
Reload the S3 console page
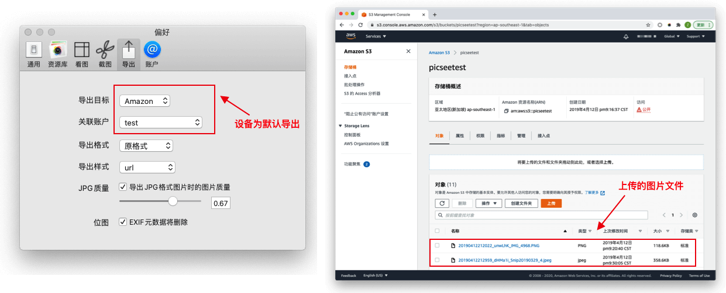pyautogui.click(x=360, y=25)
